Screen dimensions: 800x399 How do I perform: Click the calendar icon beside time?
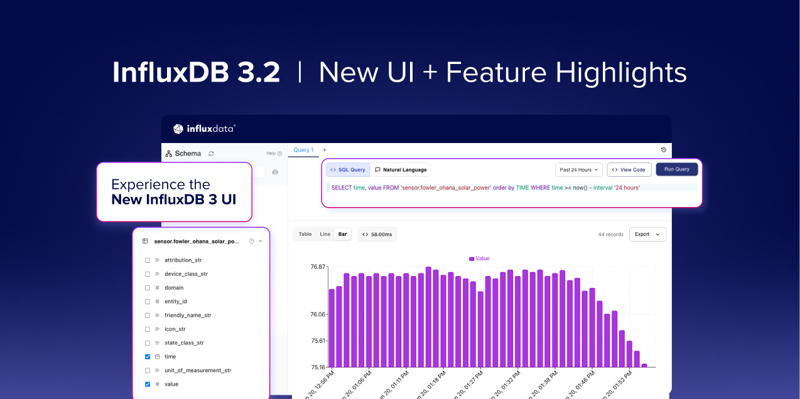tap(157, 356)
